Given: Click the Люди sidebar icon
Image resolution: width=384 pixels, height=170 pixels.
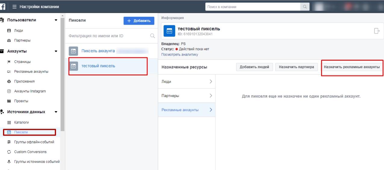Looking at the screenshot, I should (9, 31).
